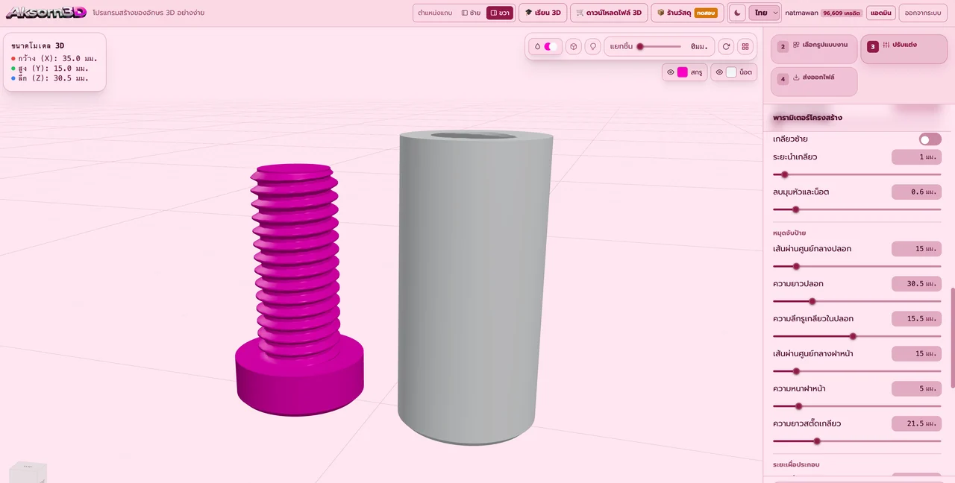
Task: Click the Aksorn3D logo
Action: point(46,13)
